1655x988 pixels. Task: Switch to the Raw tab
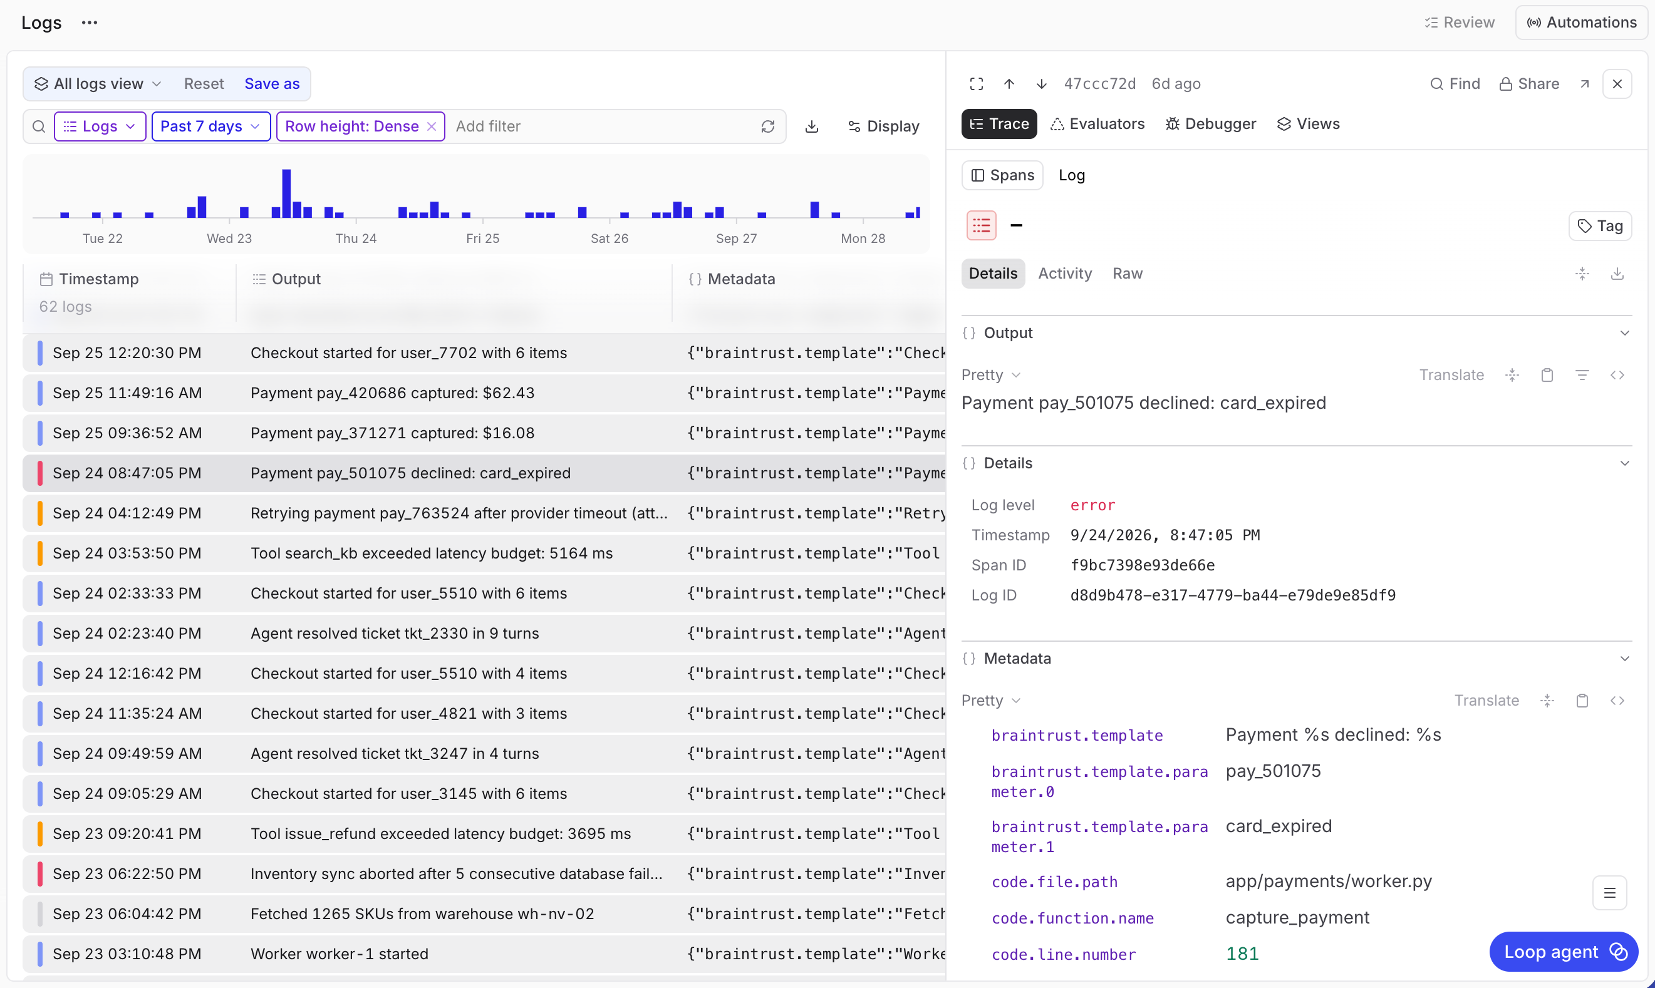[x=1127, y=274]
